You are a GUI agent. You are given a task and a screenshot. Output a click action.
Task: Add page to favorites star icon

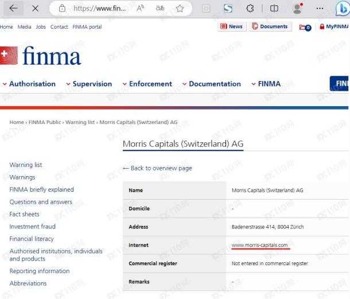coord(180,9)
